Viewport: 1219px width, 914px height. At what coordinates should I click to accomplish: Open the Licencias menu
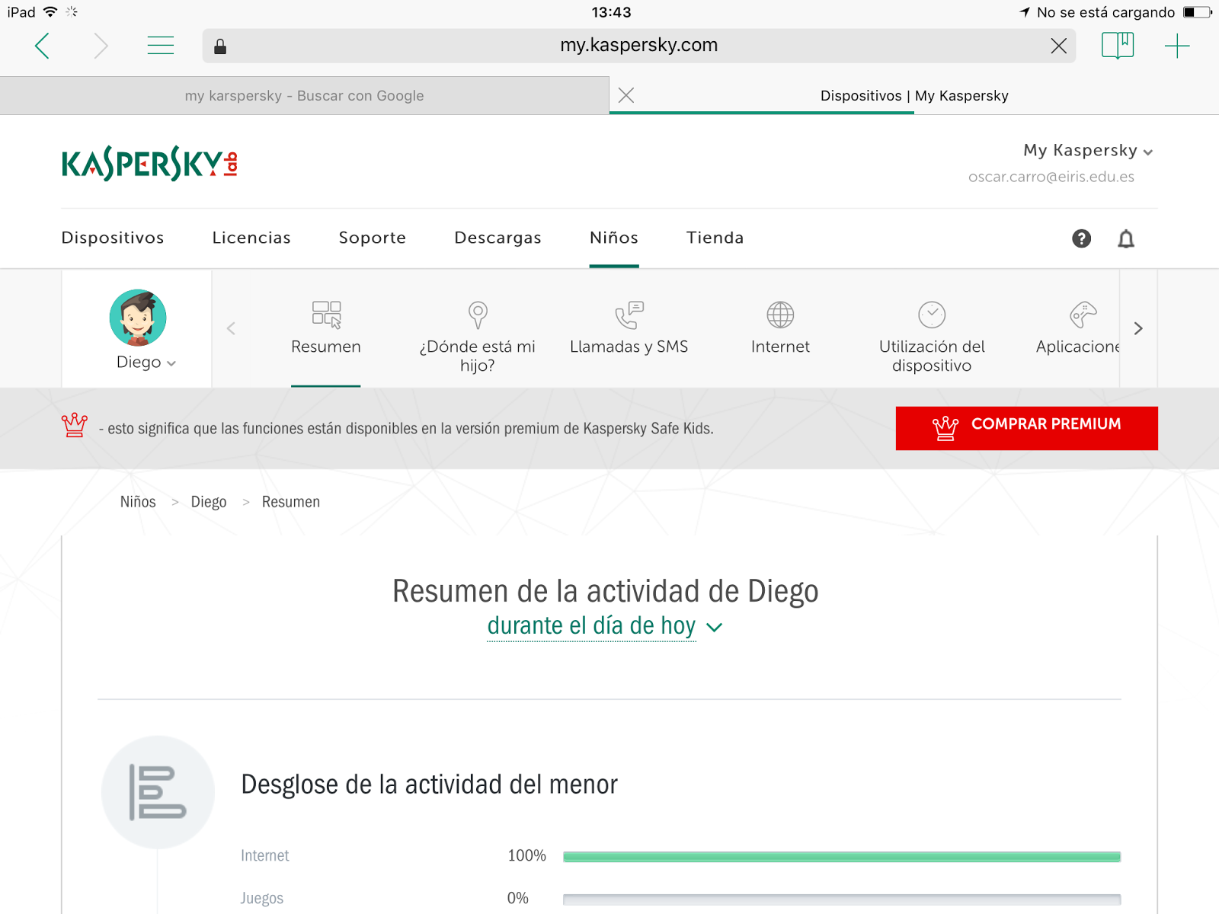[x=251, y=238]
